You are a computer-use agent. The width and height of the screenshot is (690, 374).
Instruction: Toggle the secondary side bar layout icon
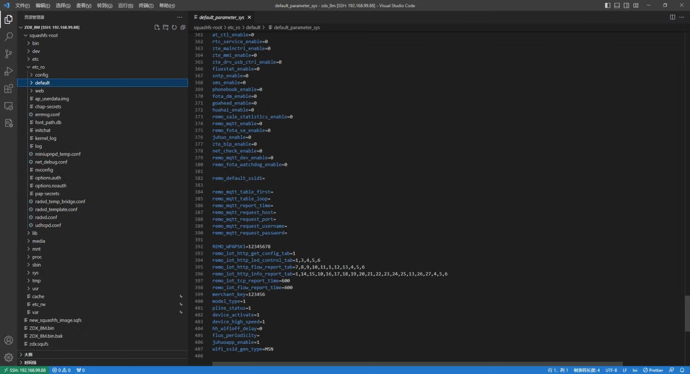[626, 5]
